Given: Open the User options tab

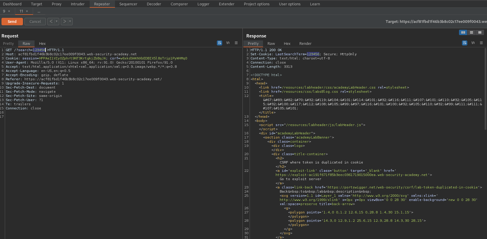Looking at the screenshot, I should (x=290, y=4).
